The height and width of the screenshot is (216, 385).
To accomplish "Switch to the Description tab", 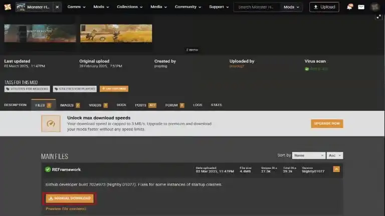I will pos(15,105).
